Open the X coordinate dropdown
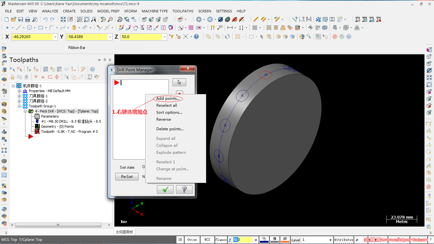Viewport: 434px width, 244px height. (56, 37)
